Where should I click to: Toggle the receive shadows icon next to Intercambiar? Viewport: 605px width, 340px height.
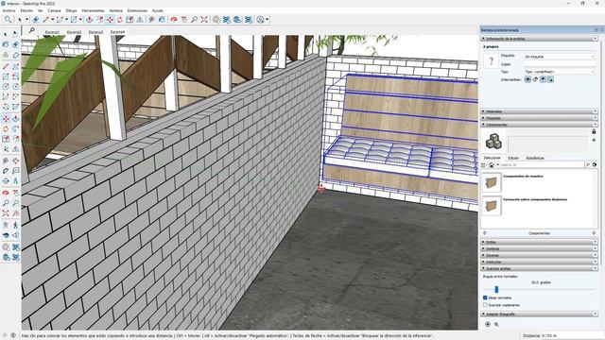click(543, 79)
